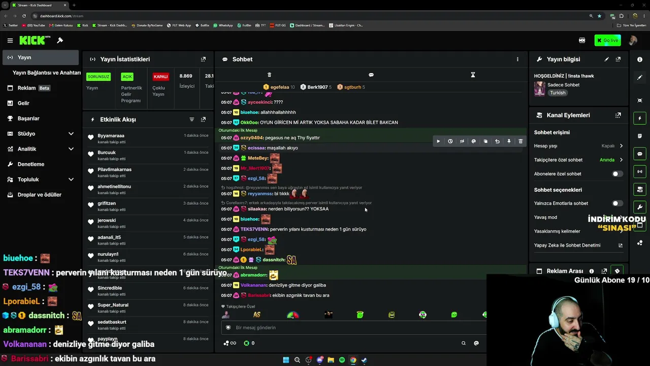Image resolution: width=650 pixels, height=366 pixels.
Task: Delete message with toolbar trash icon
Action: click(x=521, y=141)
